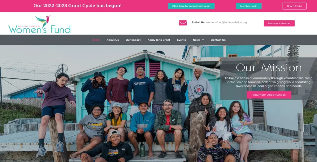Open the Our Impact menu item
The height and width of the screenshot is (162, 317).
tap(133, 40)
